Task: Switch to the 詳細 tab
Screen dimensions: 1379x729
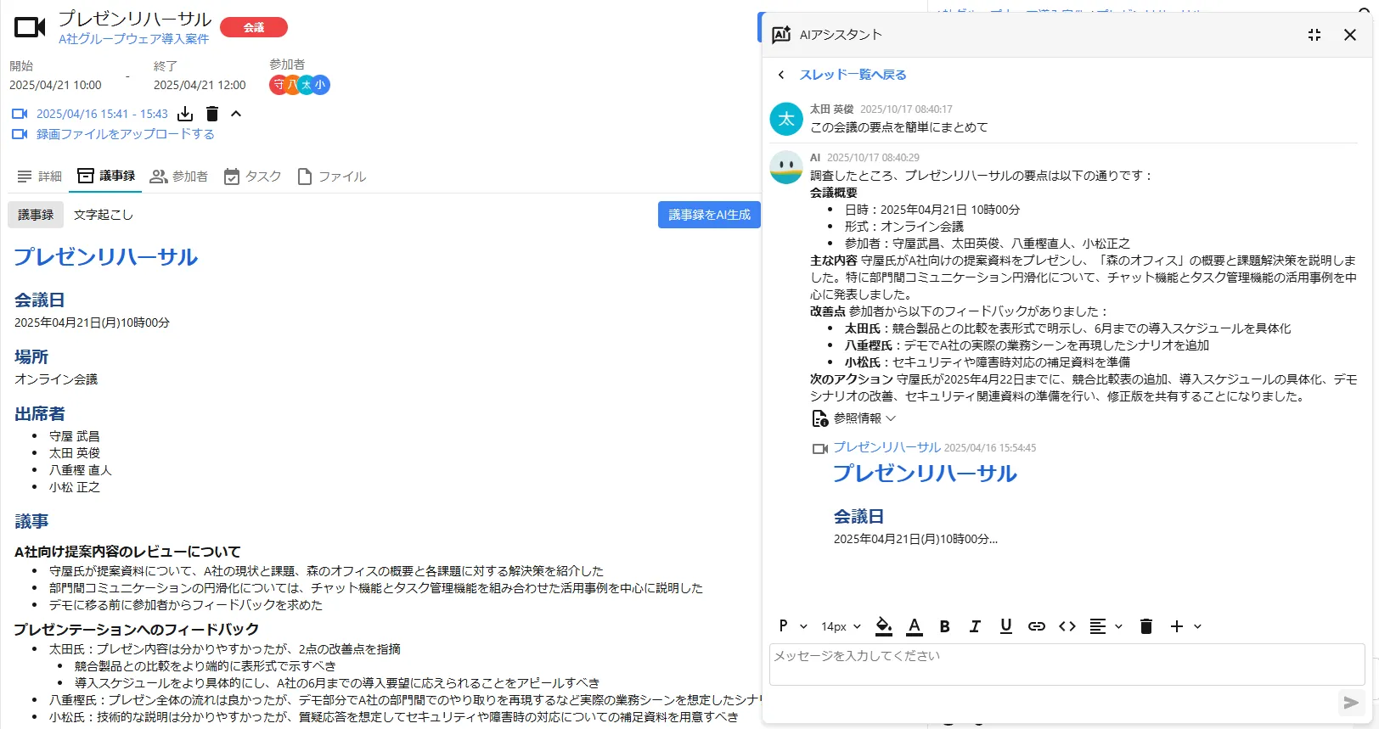Action: (x=40, y=176)
